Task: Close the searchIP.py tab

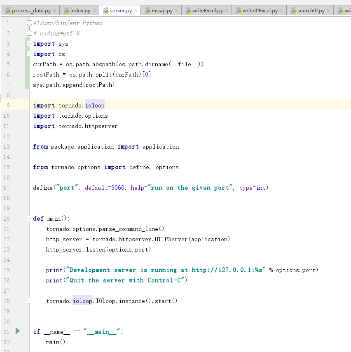Action: coord(328,11)
